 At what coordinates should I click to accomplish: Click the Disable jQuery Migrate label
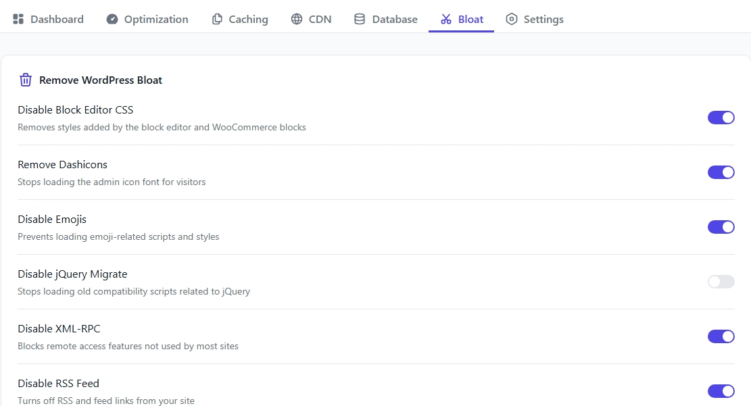[x=73, y=274]
